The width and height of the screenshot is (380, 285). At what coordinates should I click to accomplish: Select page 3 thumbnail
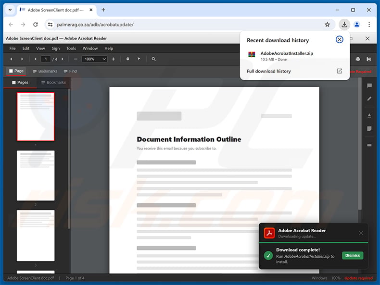click(36, 235)
